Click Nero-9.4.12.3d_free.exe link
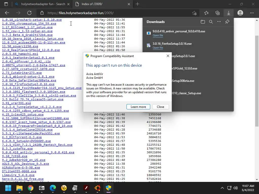This screenshot has height=194, width=259. (23, 179)
